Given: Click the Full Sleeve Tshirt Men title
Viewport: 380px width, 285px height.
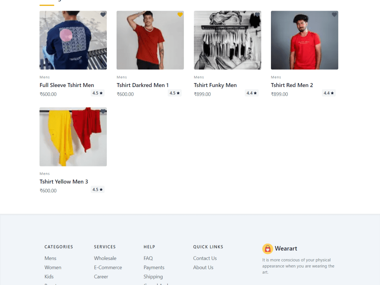Looking at the screenshot, I should [66, 85].
